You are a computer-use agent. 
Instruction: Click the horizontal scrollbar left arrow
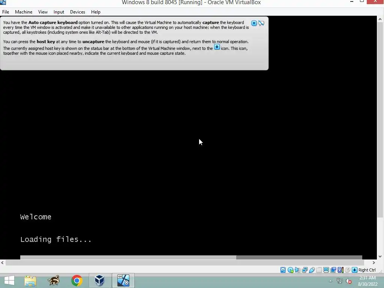click(x=3, y=262)
